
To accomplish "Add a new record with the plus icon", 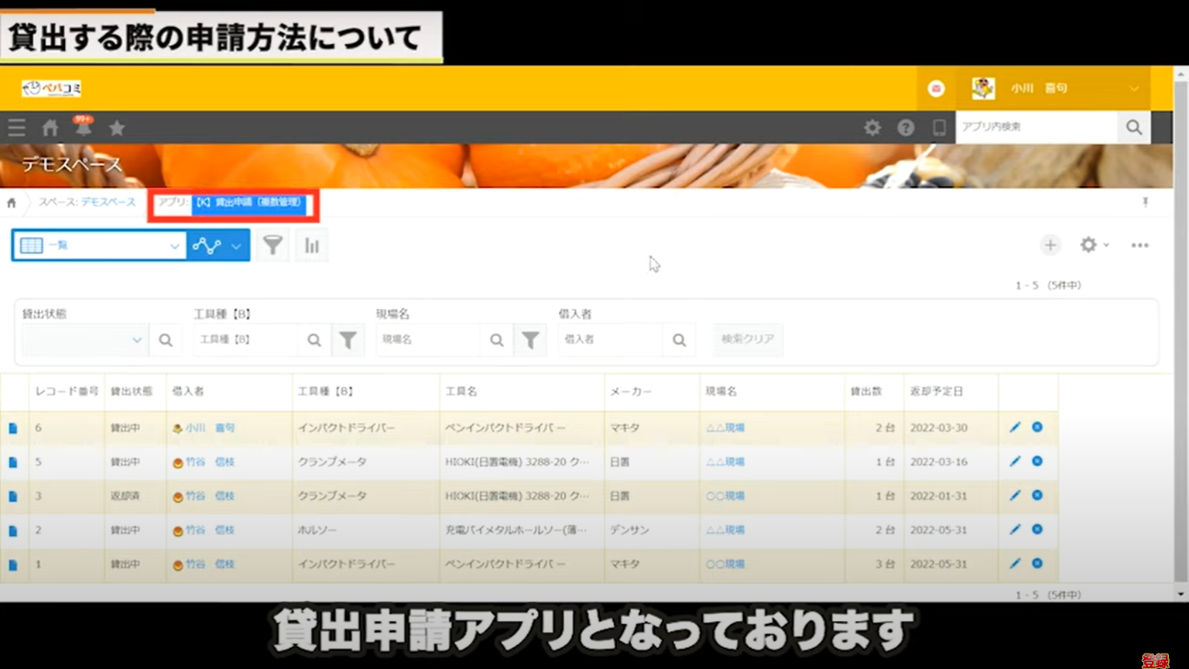I will tap(1050, 245).
